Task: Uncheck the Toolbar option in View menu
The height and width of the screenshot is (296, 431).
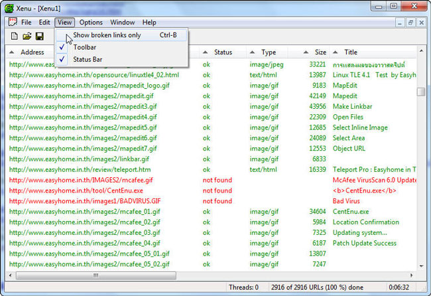Action: [x=85, y=47]
